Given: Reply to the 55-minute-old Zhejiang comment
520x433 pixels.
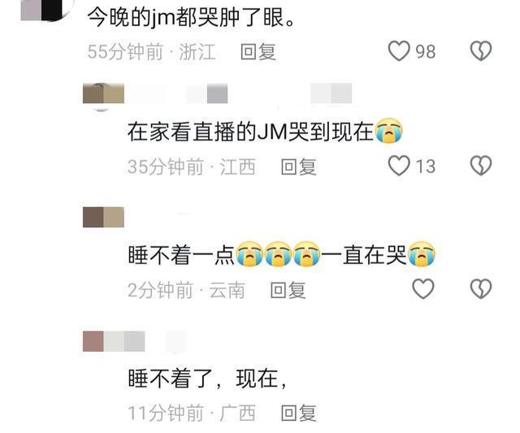Looking at the screenshot, I should point(258,52).
